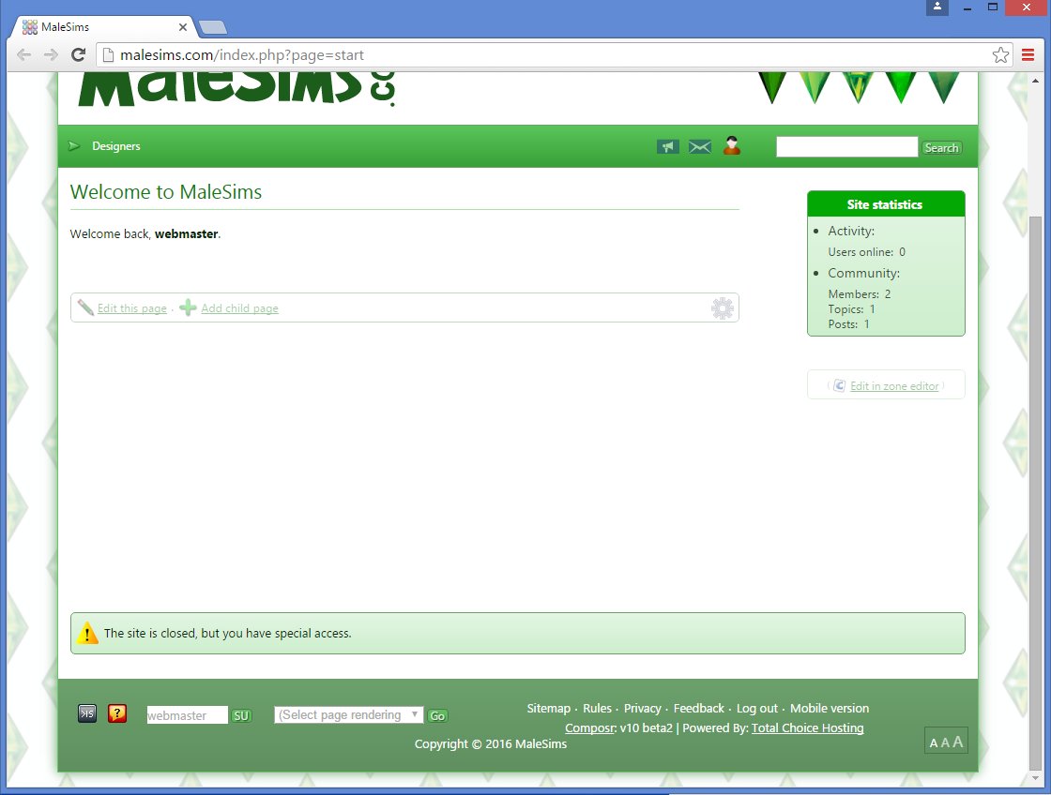This screenshot has height=795, width=1051.
Task: Click the Welcome to MaleSims heading
Action: click(x=166, y=192)
